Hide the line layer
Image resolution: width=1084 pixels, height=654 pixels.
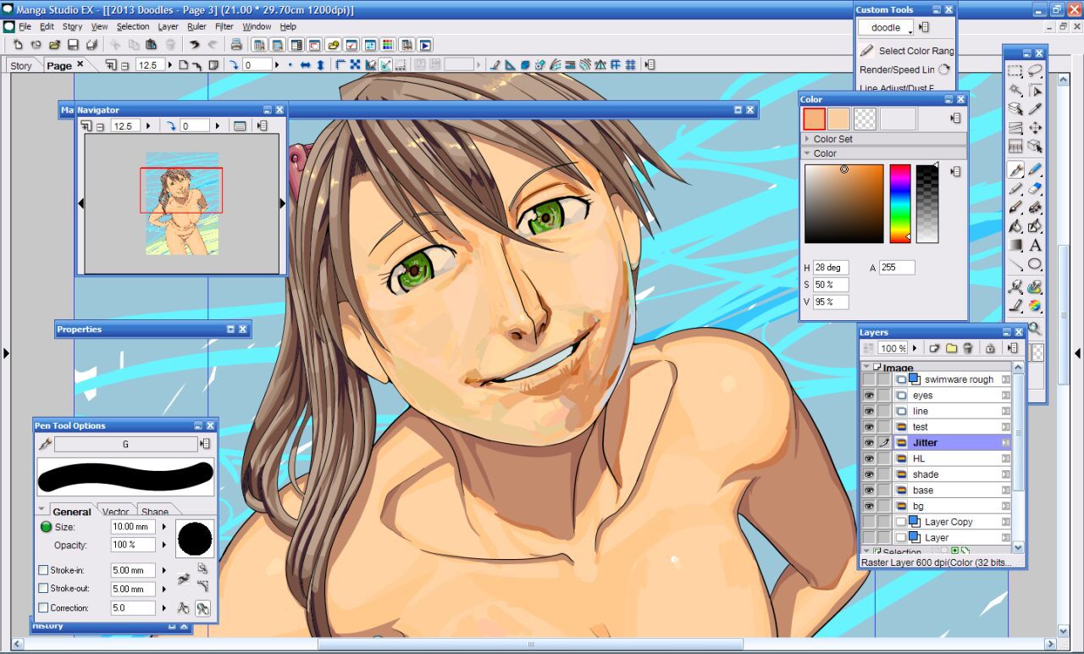[868, 411]
